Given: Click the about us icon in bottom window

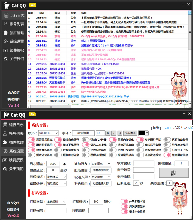Looking at the screenshot, I should pyautogui.click(x=5, y=169).
